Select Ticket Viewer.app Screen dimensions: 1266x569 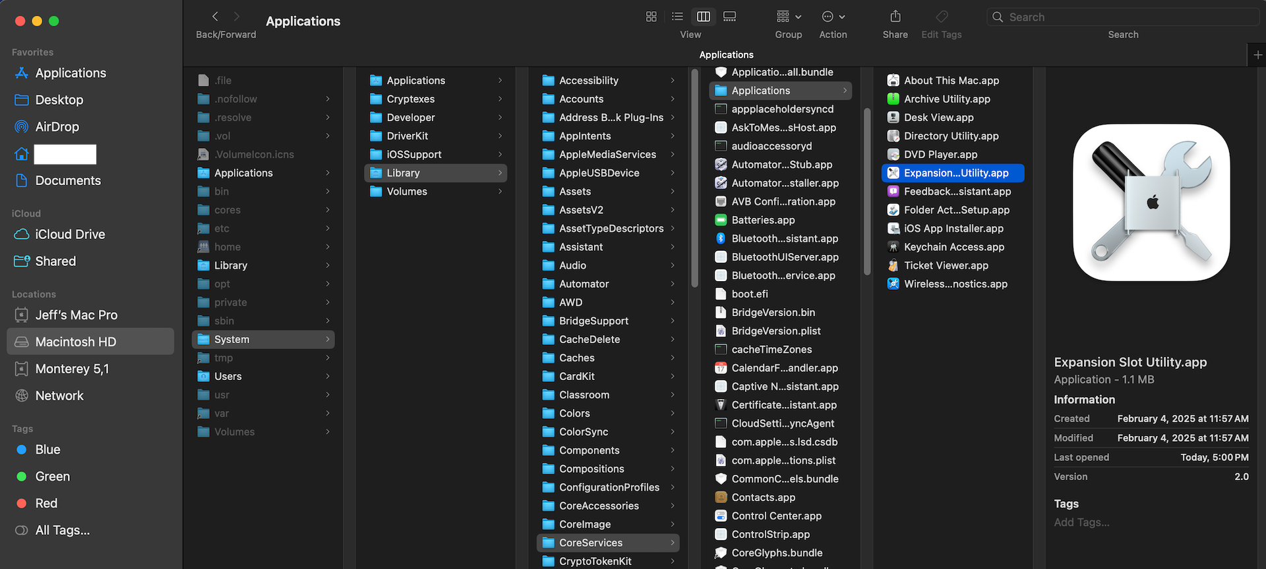point(953,265)
